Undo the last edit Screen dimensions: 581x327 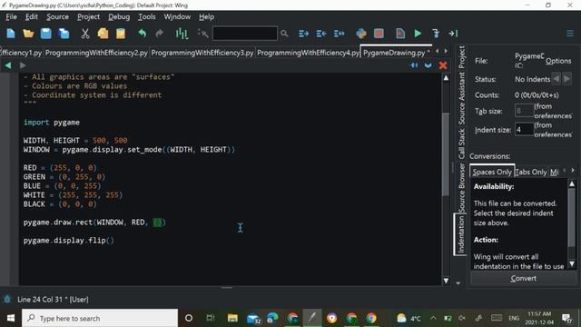(x=142, y=34)
